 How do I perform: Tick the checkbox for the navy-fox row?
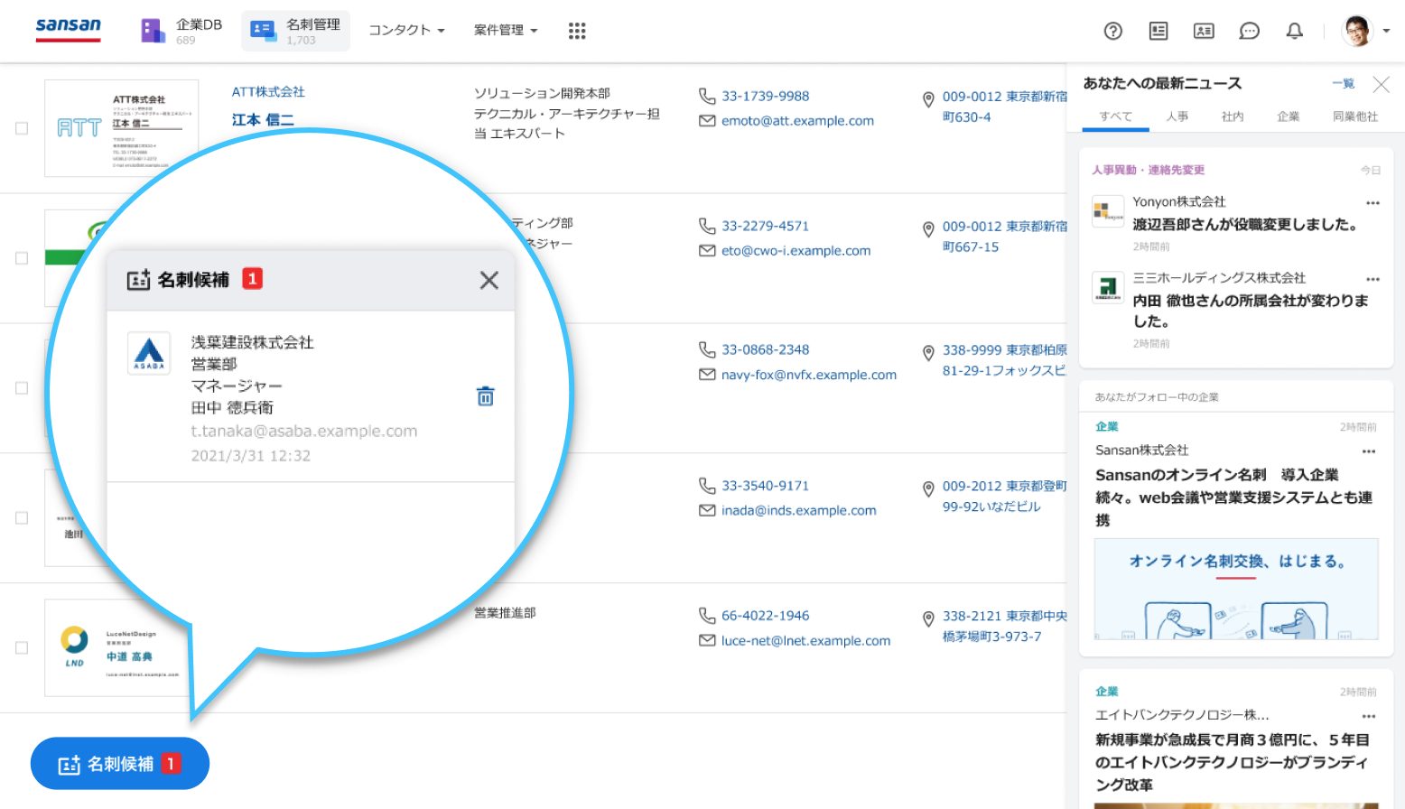click(22, 388)
